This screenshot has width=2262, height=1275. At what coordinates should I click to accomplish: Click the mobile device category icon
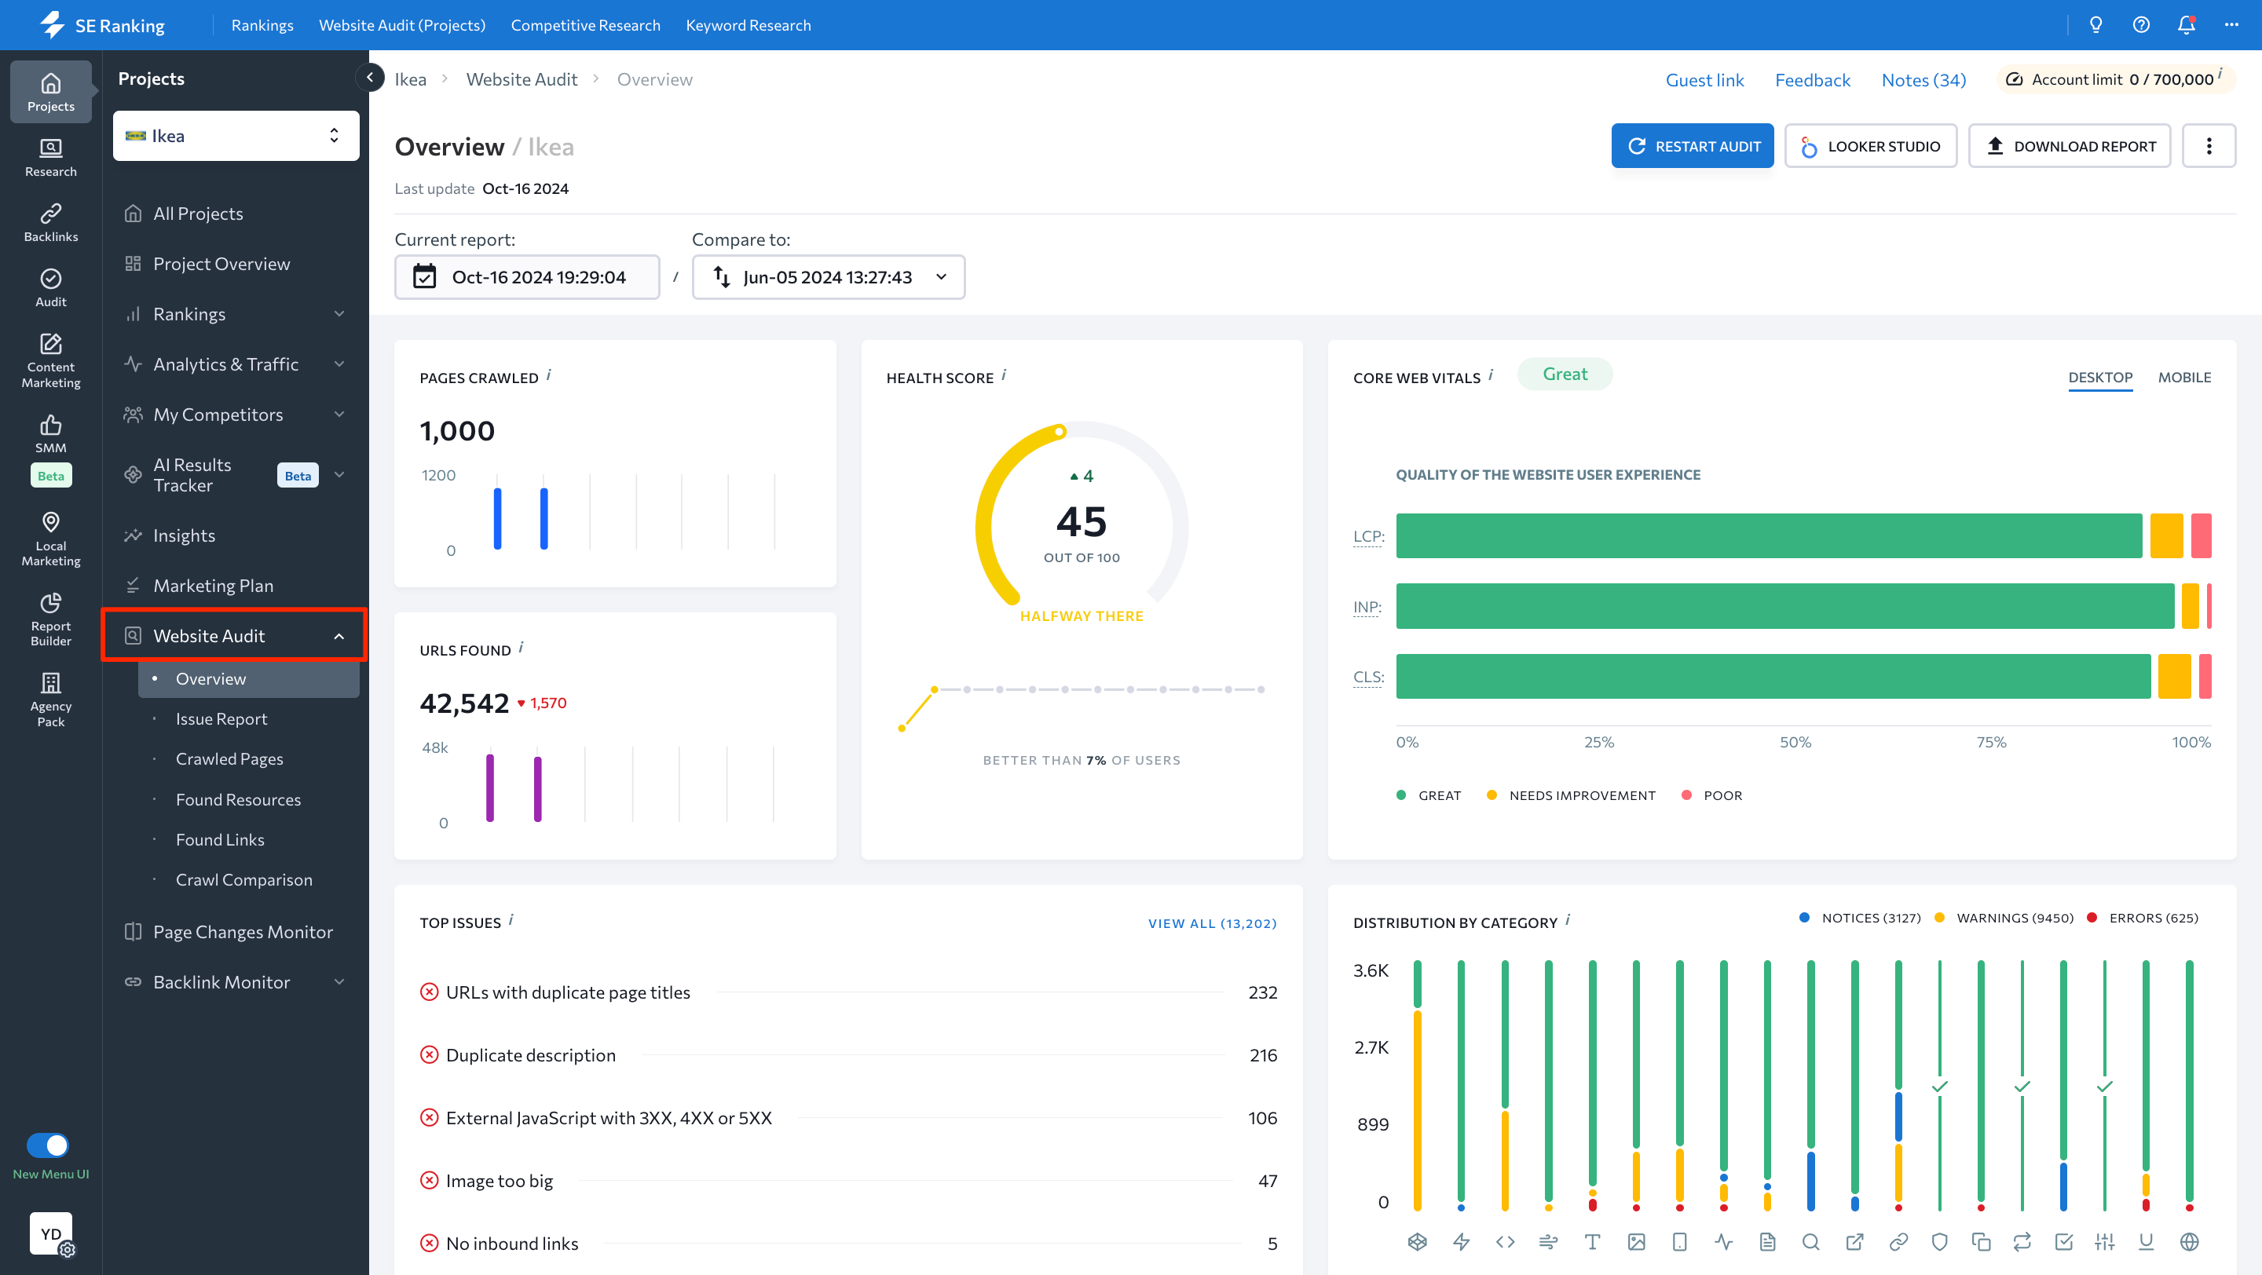(x=1680, y=1242)
